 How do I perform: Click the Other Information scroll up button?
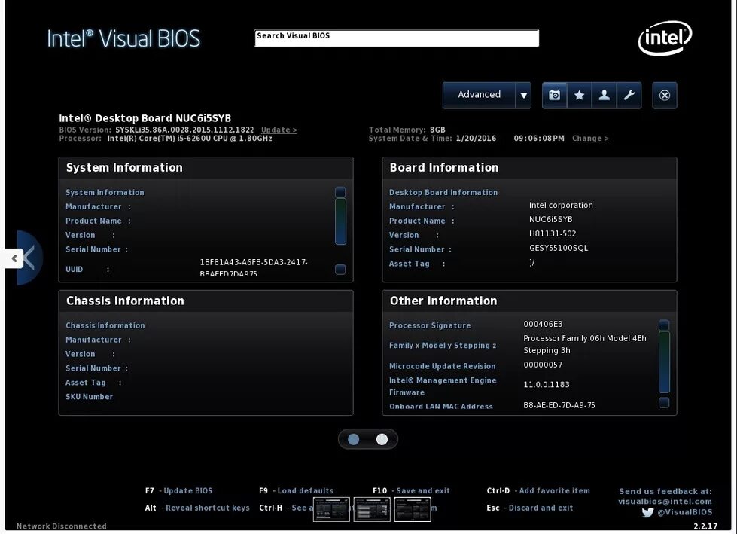pyautogui.click(x=664, y=325)
